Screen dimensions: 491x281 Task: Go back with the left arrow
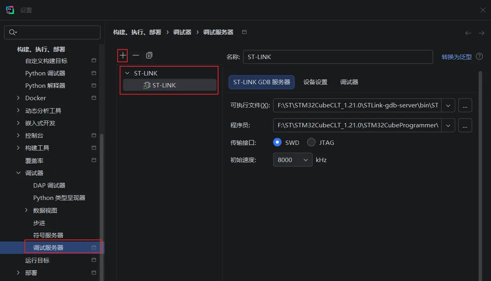point(468,33)
